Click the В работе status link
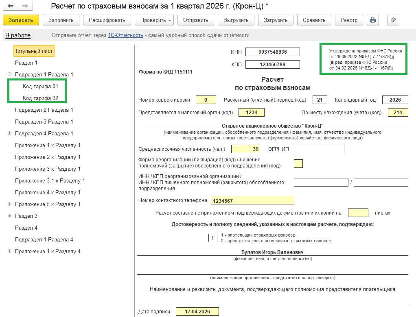The height and width of the screenshot is (317, 416). coord(18,35)
